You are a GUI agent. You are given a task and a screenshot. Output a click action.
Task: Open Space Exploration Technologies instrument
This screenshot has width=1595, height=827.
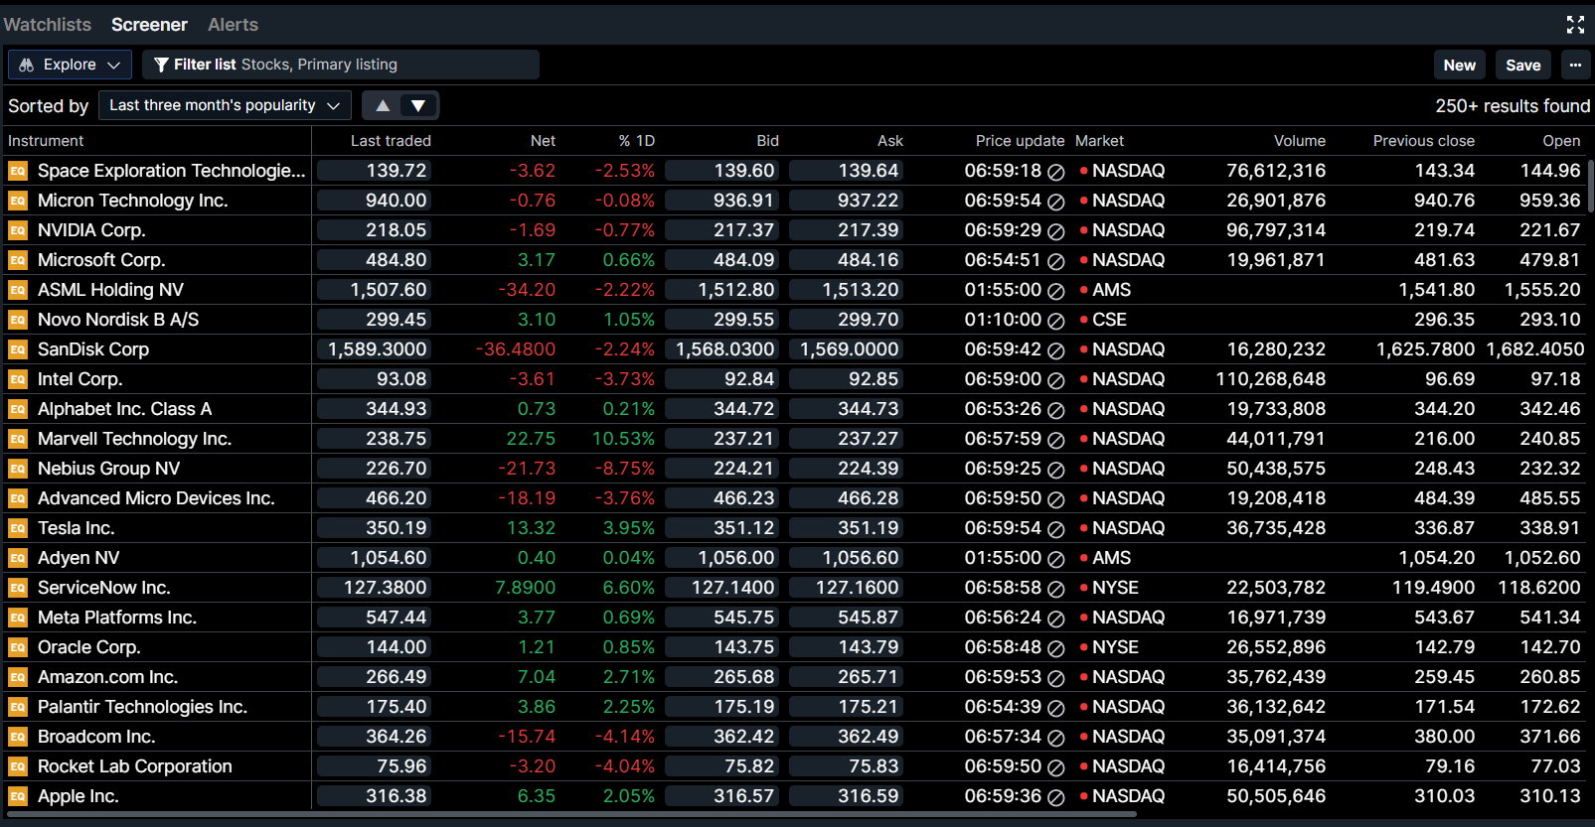pyautogui.click(x=171, y=171)
